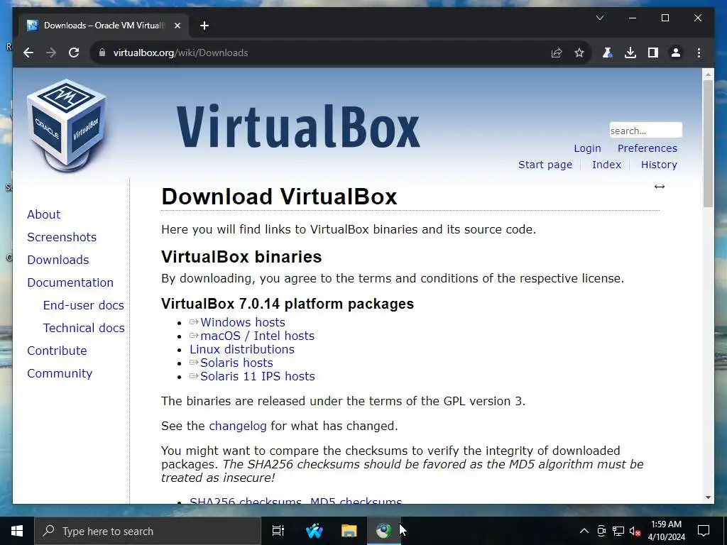The height and width of the screenshot is (545, 727).
Task: Download the Windows hosts package
Action: point(243,322)
